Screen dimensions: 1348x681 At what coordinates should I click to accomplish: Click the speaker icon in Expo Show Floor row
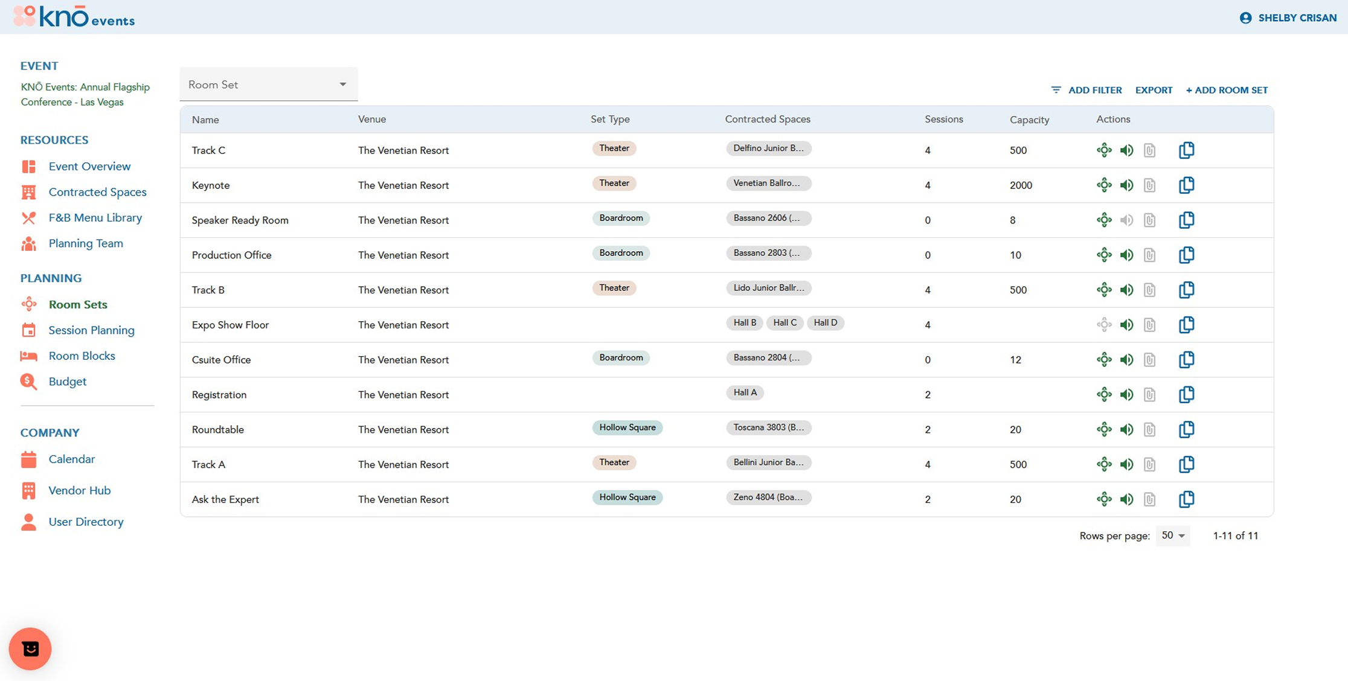pos(1126,325)
